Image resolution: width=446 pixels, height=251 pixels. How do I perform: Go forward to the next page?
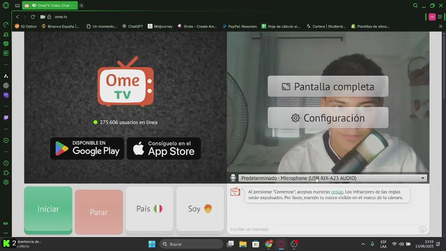[25, 17]
